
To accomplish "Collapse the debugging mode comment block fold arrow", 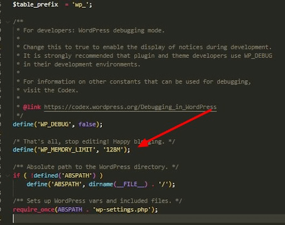I will click(x=8, y=22).
